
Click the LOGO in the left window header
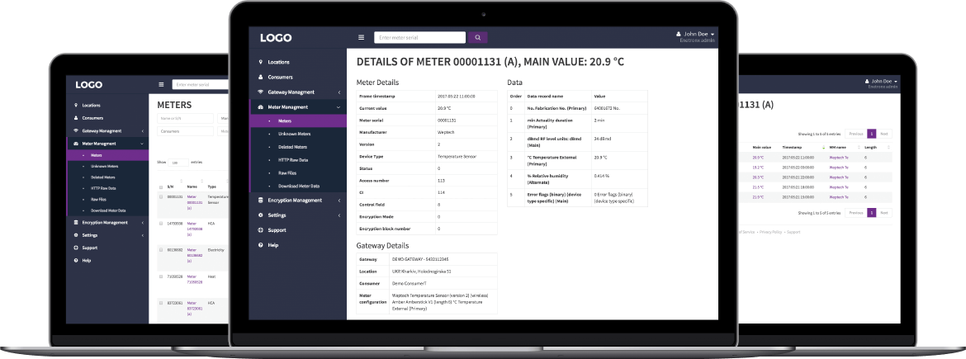coord(88,85)
